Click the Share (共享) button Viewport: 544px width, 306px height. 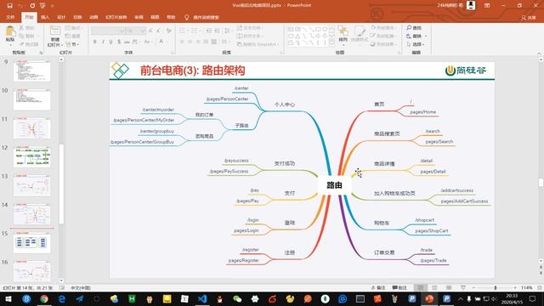click(x=529, y=17)
